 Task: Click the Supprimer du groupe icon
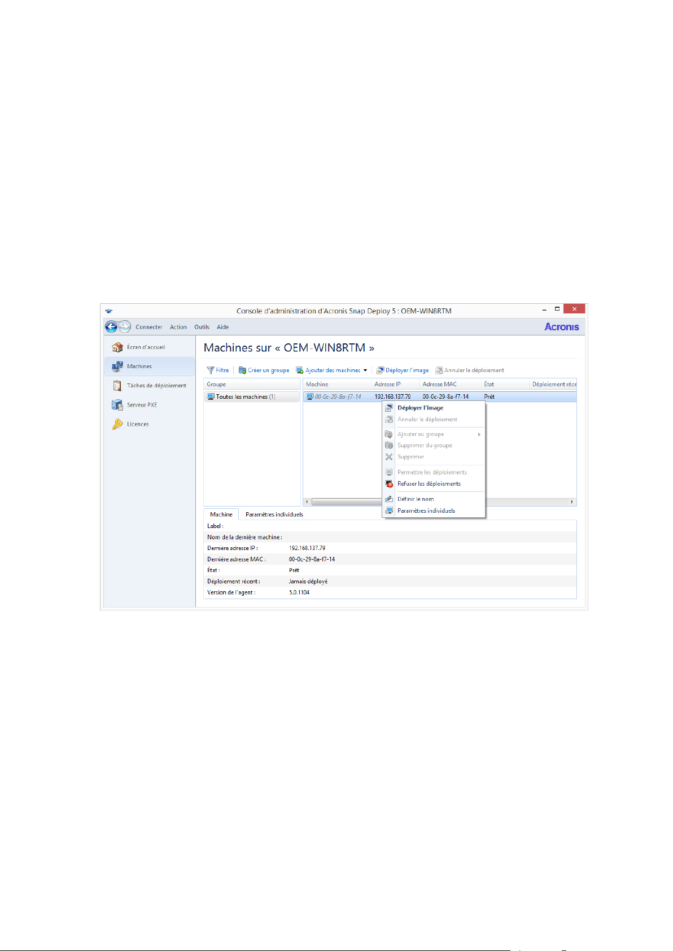tap(389, 446)
